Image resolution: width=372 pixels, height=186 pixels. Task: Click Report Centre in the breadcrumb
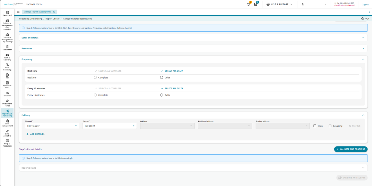click(52, 19)
